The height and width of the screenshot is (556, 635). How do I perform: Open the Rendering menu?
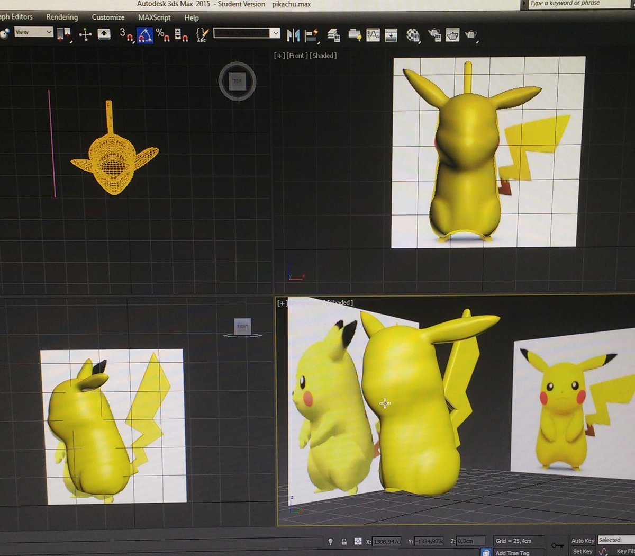tap(62, 17)
